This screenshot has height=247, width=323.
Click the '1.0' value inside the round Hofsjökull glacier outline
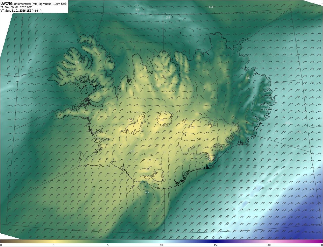(x=161, y=120)
